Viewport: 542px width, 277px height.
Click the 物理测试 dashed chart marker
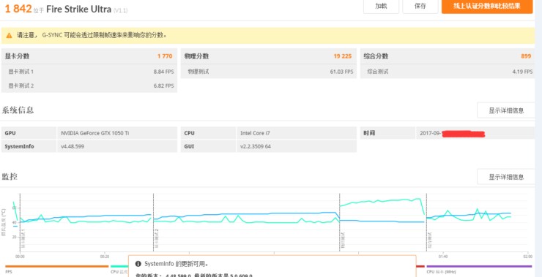pyautogui.click(x=340, y=222)
